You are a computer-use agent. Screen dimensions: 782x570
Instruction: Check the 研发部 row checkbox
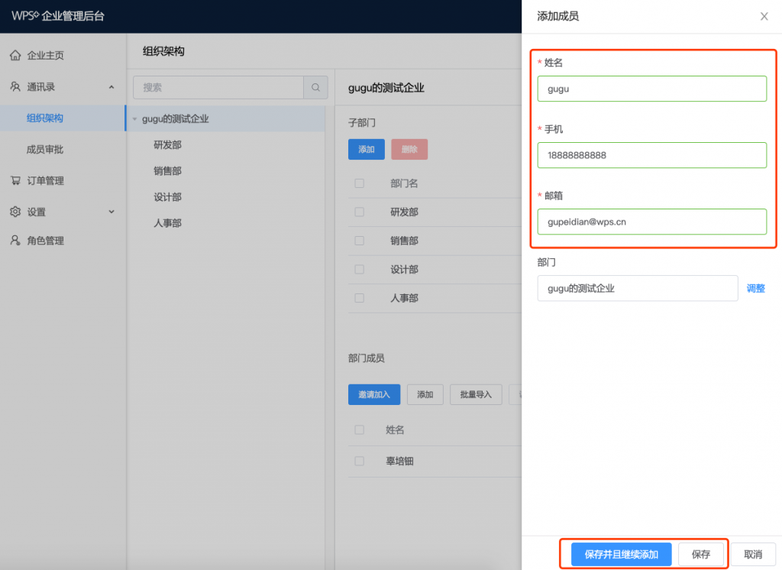[359, 212]
